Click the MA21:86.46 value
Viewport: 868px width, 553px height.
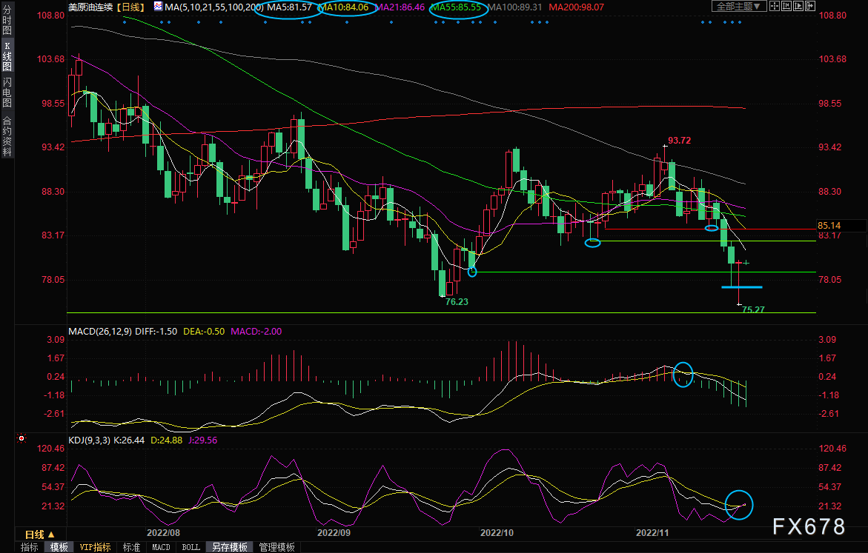tap(400, 7)
